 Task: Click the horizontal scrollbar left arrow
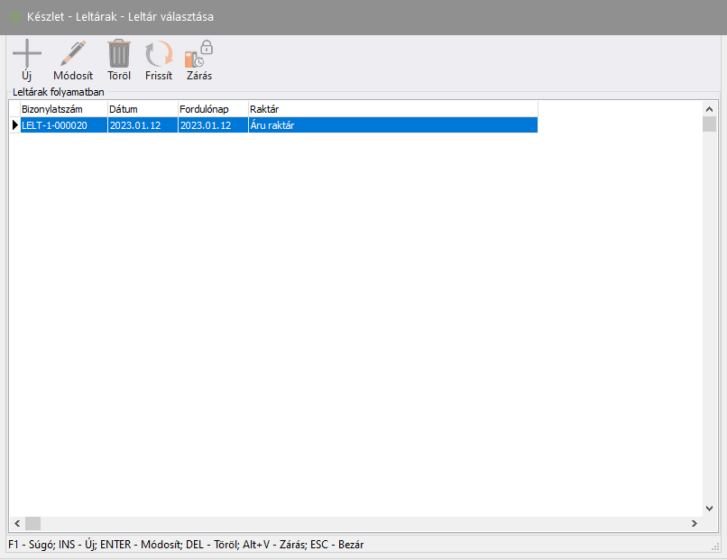(x=16, y=523)
